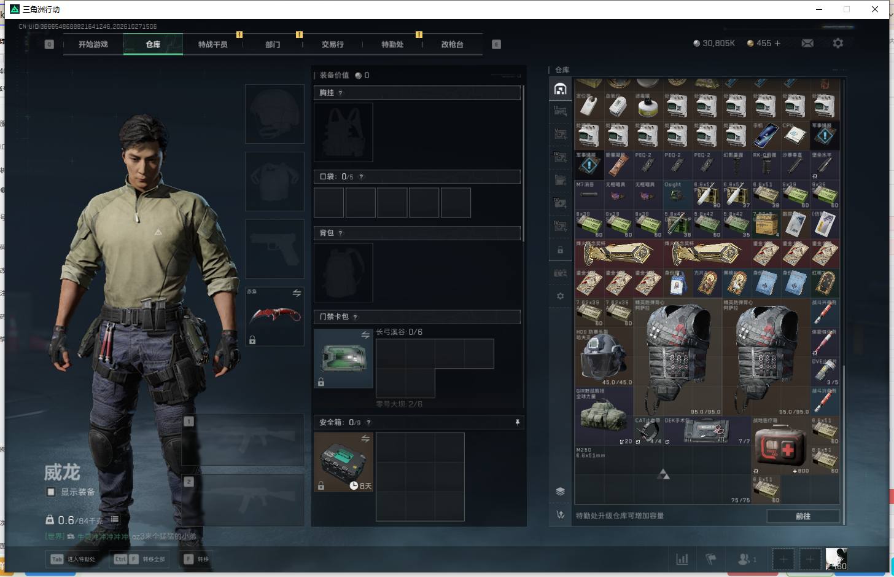Viewport: 894px width, 577px height.
Task: Click chest rig help question mark
Action: coord(340,93)
